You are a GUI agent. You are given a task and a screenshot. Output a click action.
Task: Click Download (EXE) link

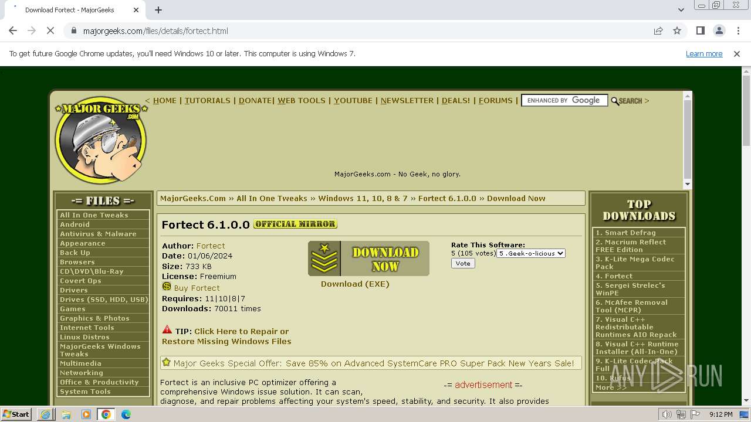pyautogui.click(x=355, y=284)
